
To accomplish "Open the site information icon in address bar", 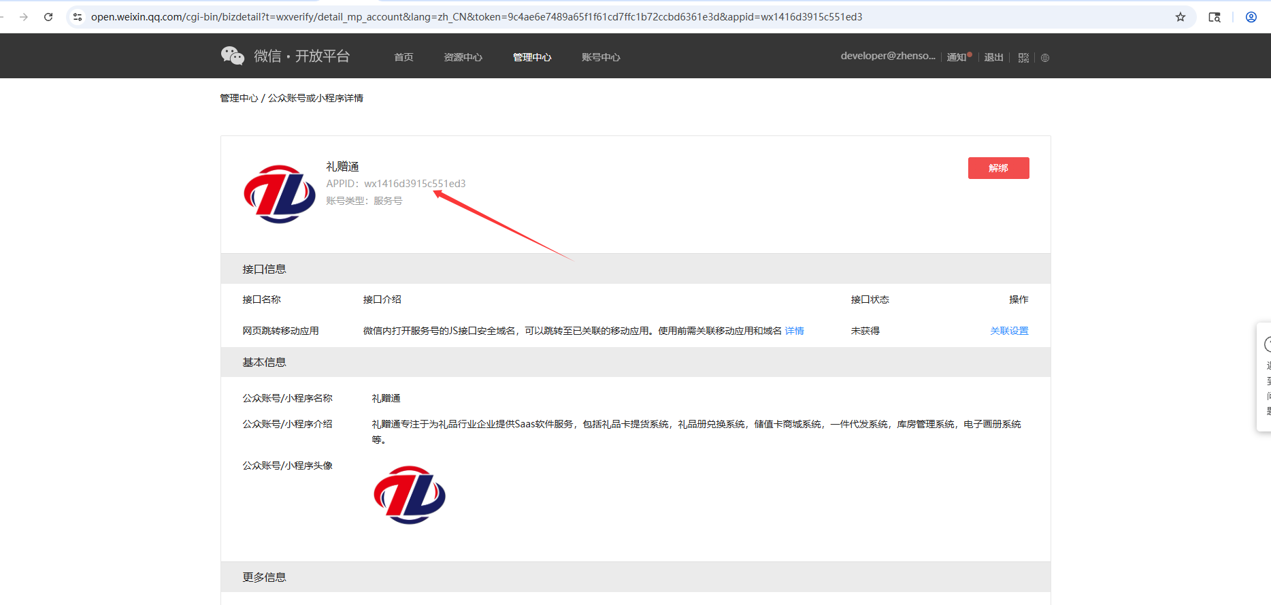I will [78, 17].
